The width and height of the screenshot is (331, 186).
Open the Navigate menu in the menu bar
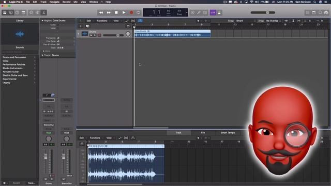coord(54,2)
